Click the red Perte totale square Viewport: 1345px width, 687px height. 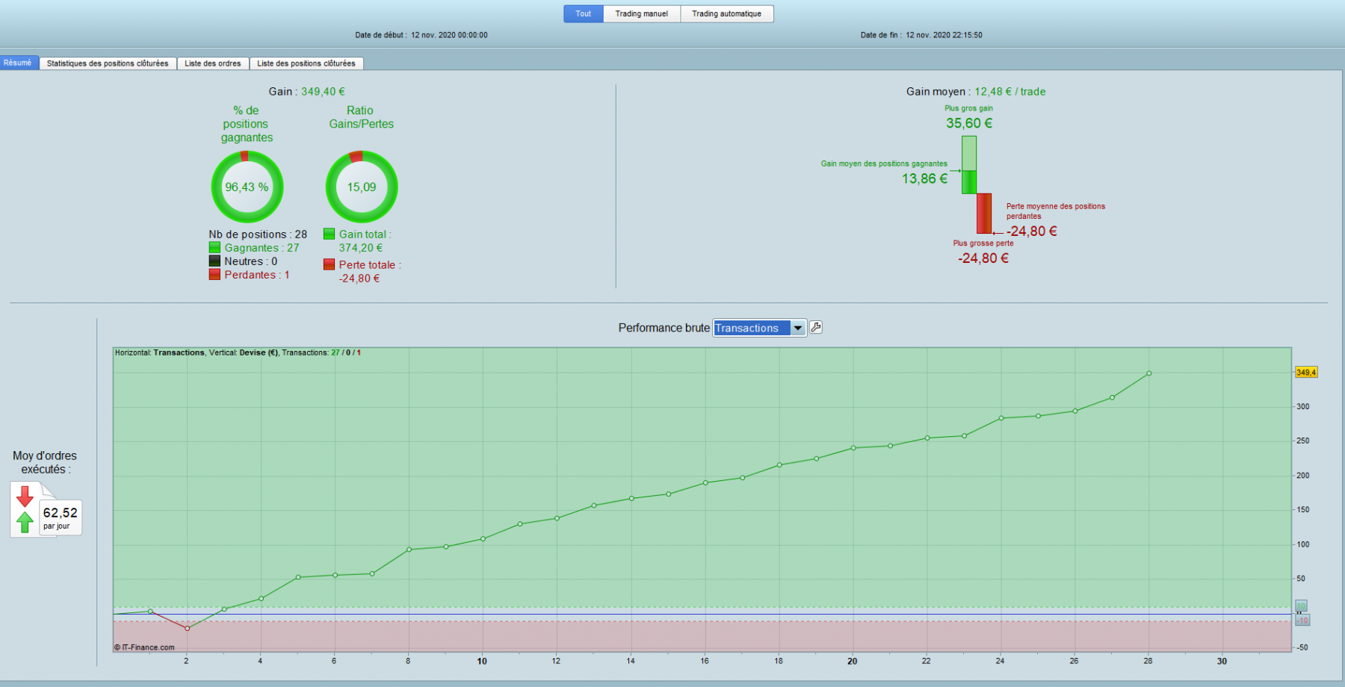point(329,264)
